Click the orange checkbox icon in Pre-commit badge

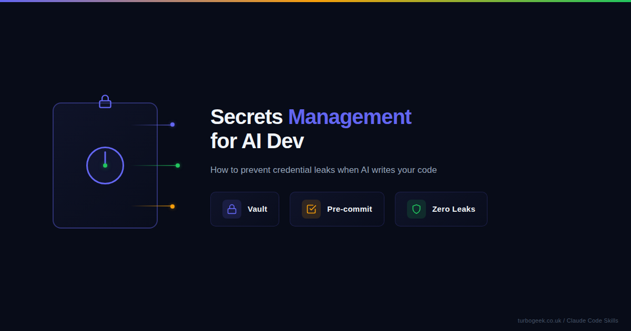click(x=311, y=209)
